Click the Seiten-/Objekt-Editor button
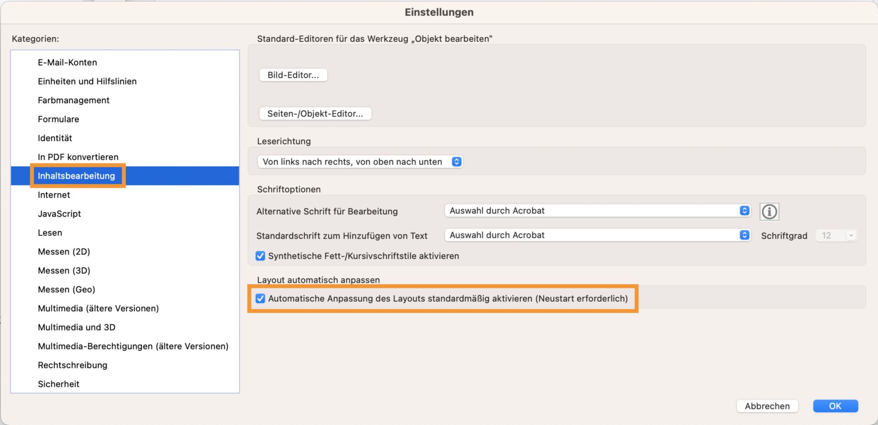 tap(315, 113)
